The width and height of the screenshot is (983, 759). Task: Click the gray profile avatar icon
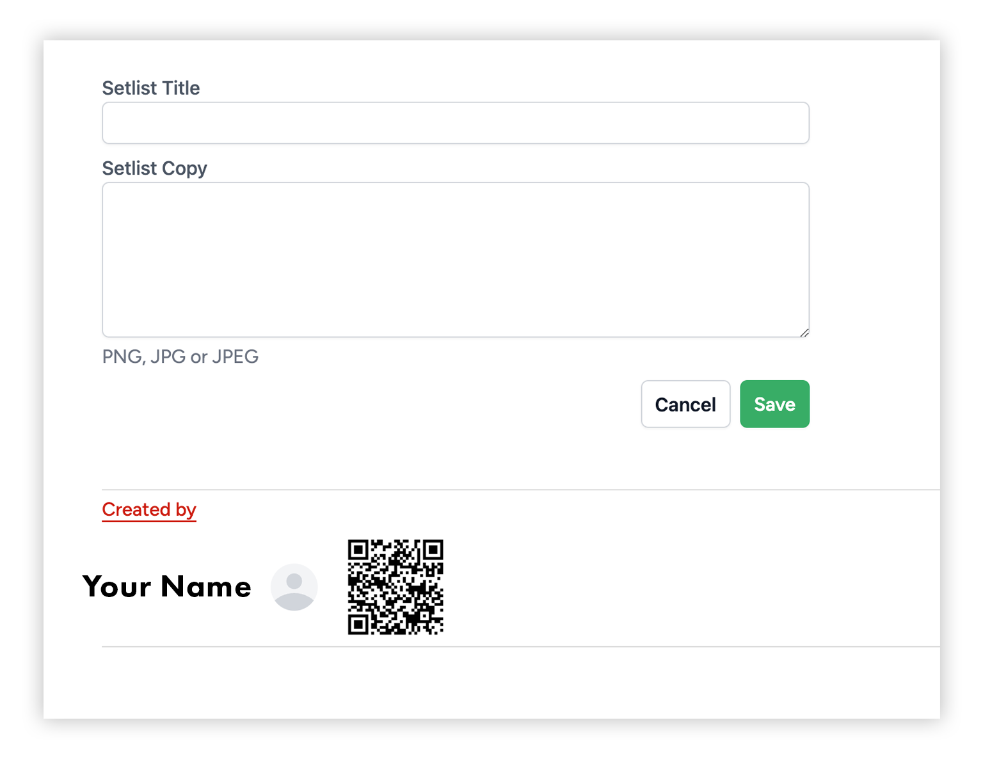(294, 587)
